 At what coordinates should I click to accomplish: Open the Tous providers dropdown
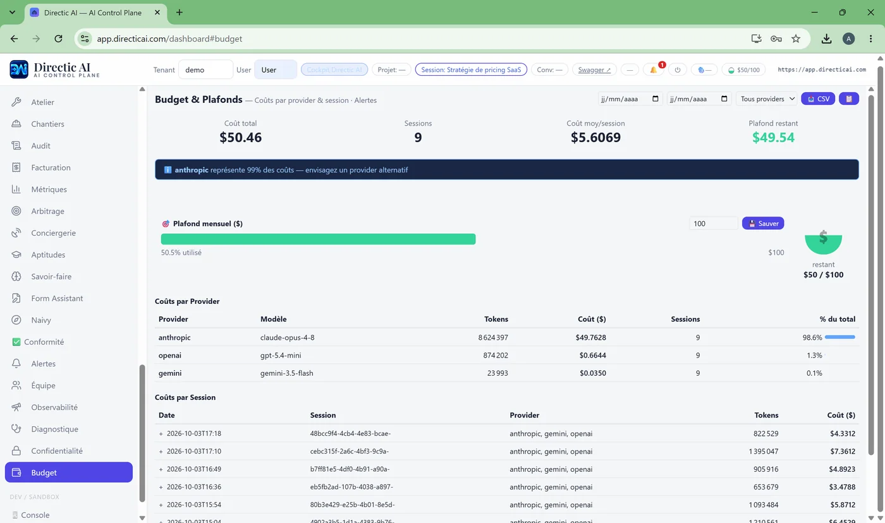coord(767,99)
